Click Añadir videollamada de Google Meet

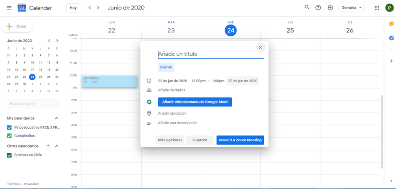point(195,102)
